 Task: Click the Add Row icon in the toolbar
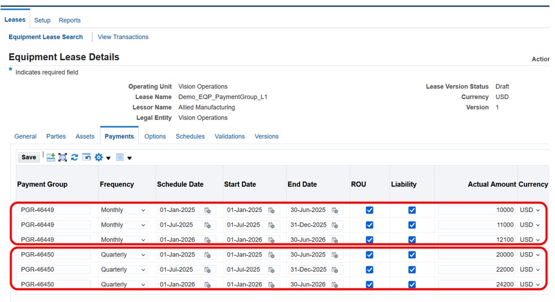[x=50, y=157]
